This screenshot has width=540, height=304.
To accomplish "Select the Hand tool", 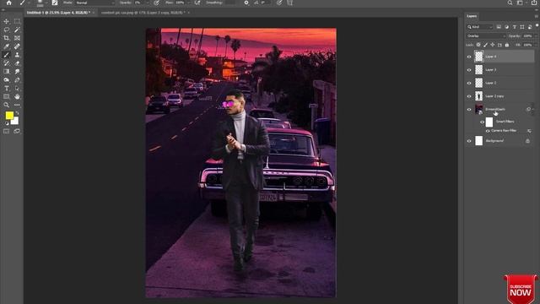I will coord(17,96).
